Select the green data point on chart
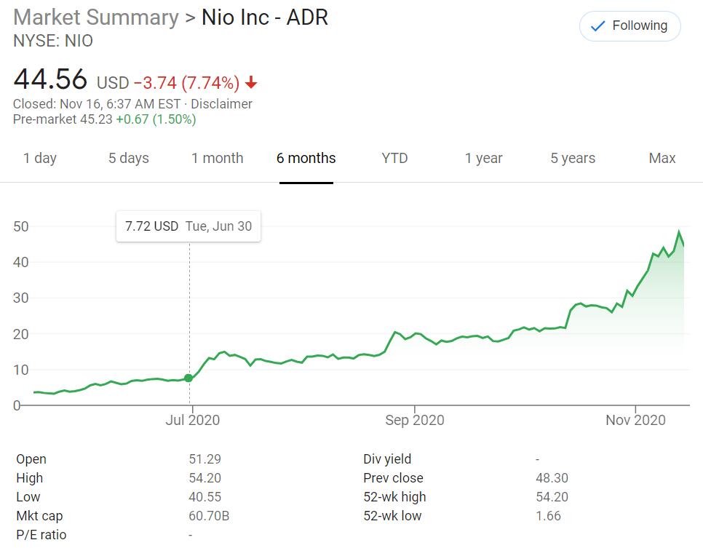This screenshot has height=548, width=703. click(189, 378)
